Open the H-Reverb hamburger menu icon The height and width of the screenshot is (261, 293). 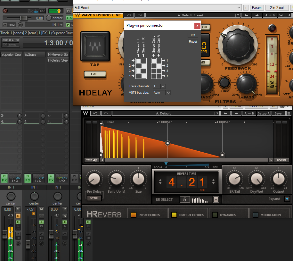(289, 114)
